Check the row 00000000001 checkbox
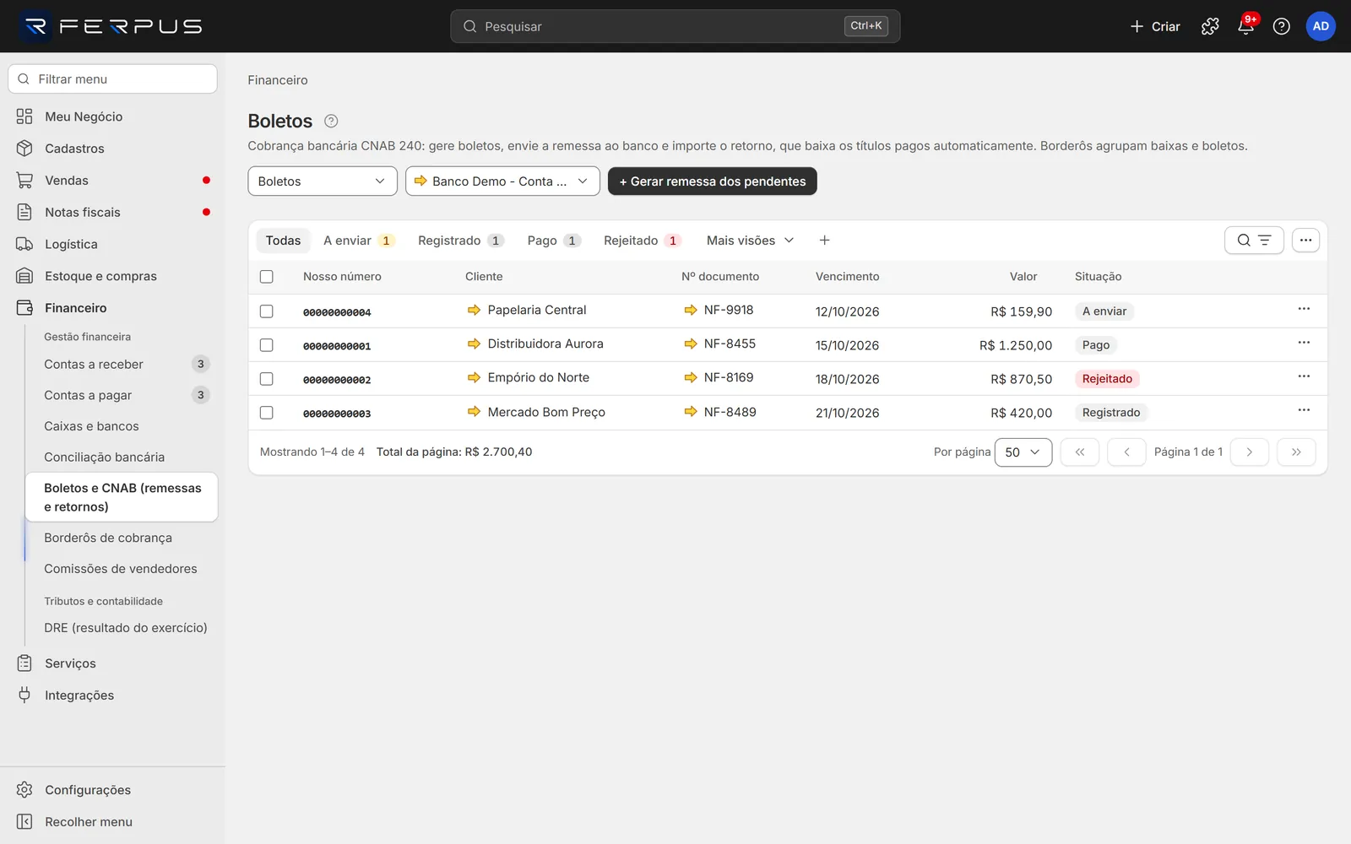This screenshot has width=1351, height=844. (x=267, y=345)
